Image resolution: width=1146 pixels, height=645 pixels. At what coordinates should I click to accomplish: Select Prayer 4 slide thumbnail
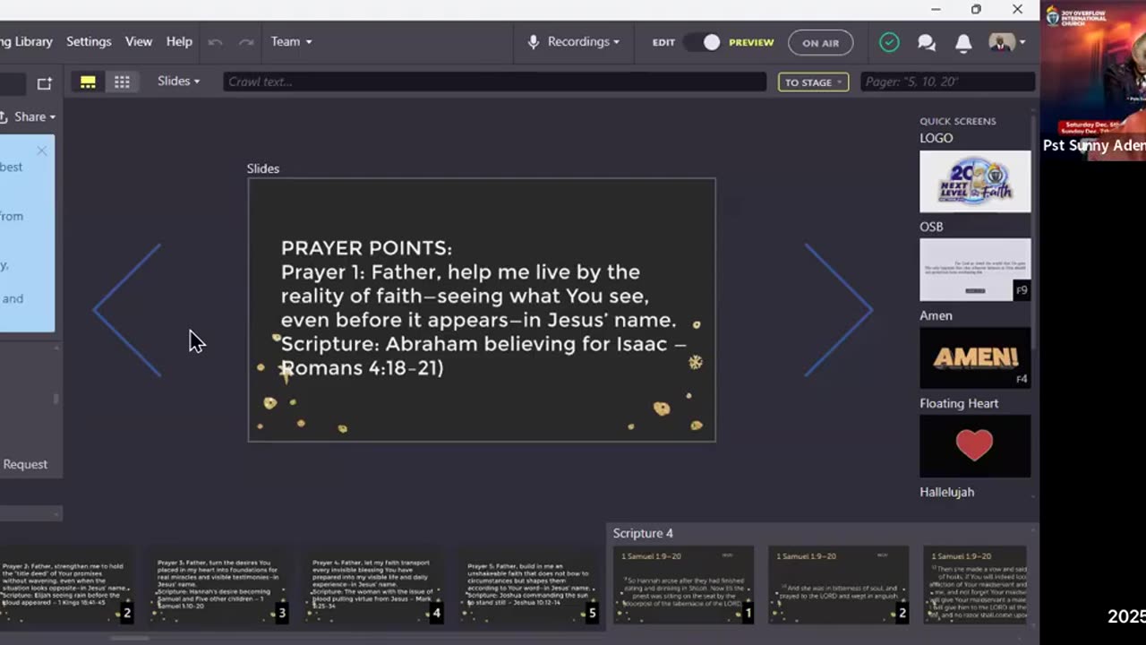pyautogui.click(x=374, y=584)
